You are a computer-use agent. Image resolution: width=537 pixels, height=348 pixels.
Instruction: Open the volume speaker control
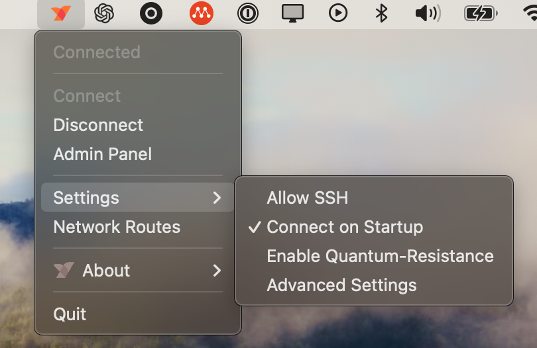pyautogui.click(x=428, y=13)
